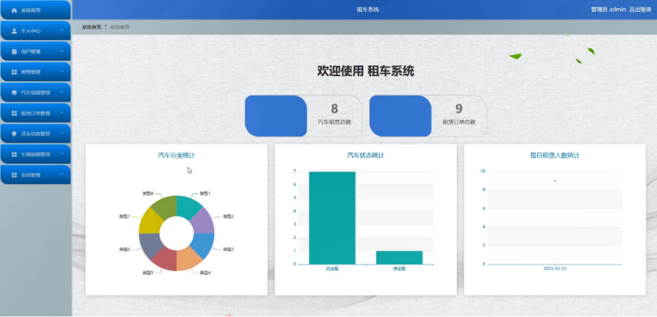The image size is (657, 317).
Task: Click the purple 类型2 donut slice
Action: pyautogui.click(x=203, y=221)
